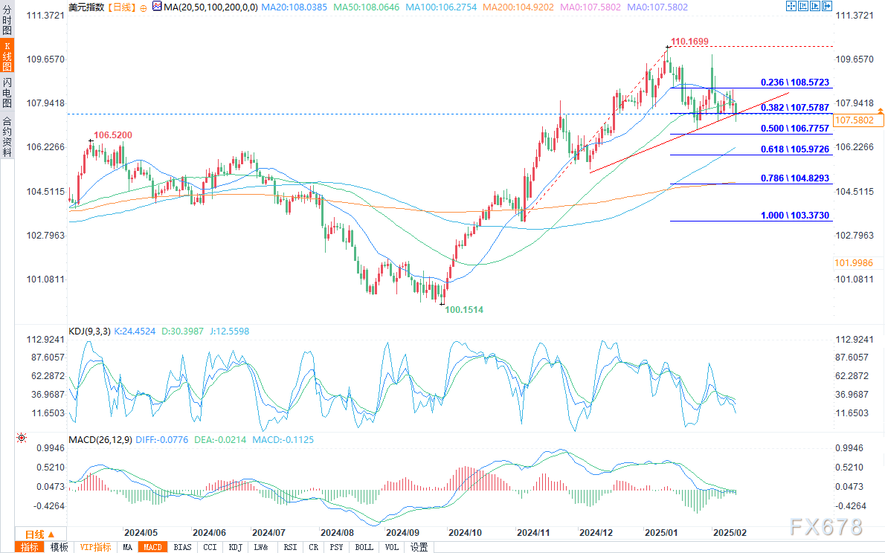The image size is (885, 553).
Task: Click the 设置 settings button
Action: click(x=419, y=547)
